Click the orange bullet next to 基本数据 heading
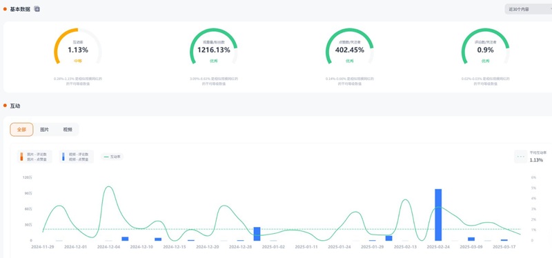The image size is (552, 258). coord(5,9)
